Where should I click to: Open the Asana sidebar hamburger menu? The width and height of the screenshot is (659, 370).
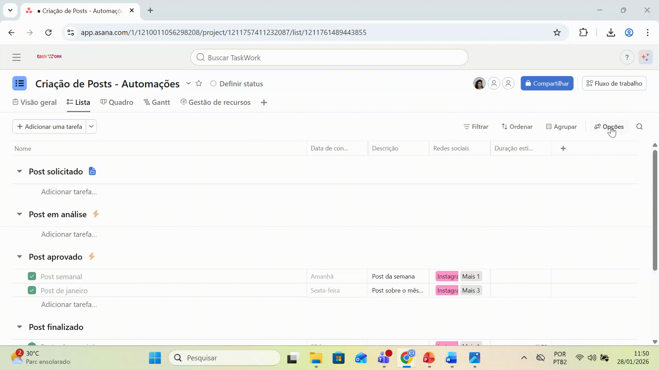16,57
